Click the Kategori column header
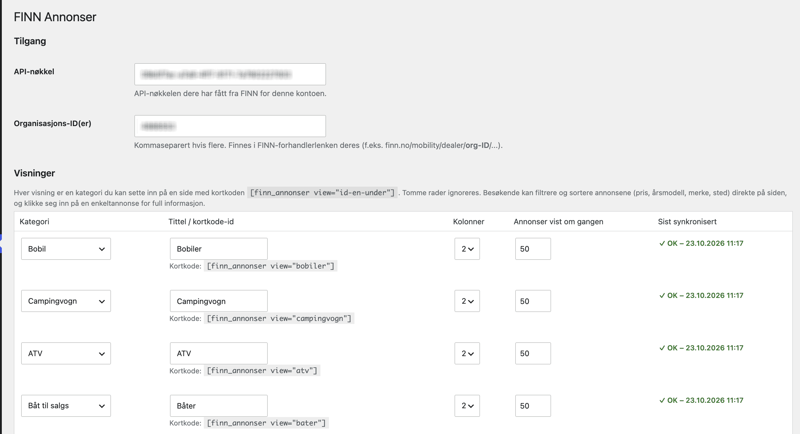The image size is (800, 434). pyautogui.click(x=34, y=222)
